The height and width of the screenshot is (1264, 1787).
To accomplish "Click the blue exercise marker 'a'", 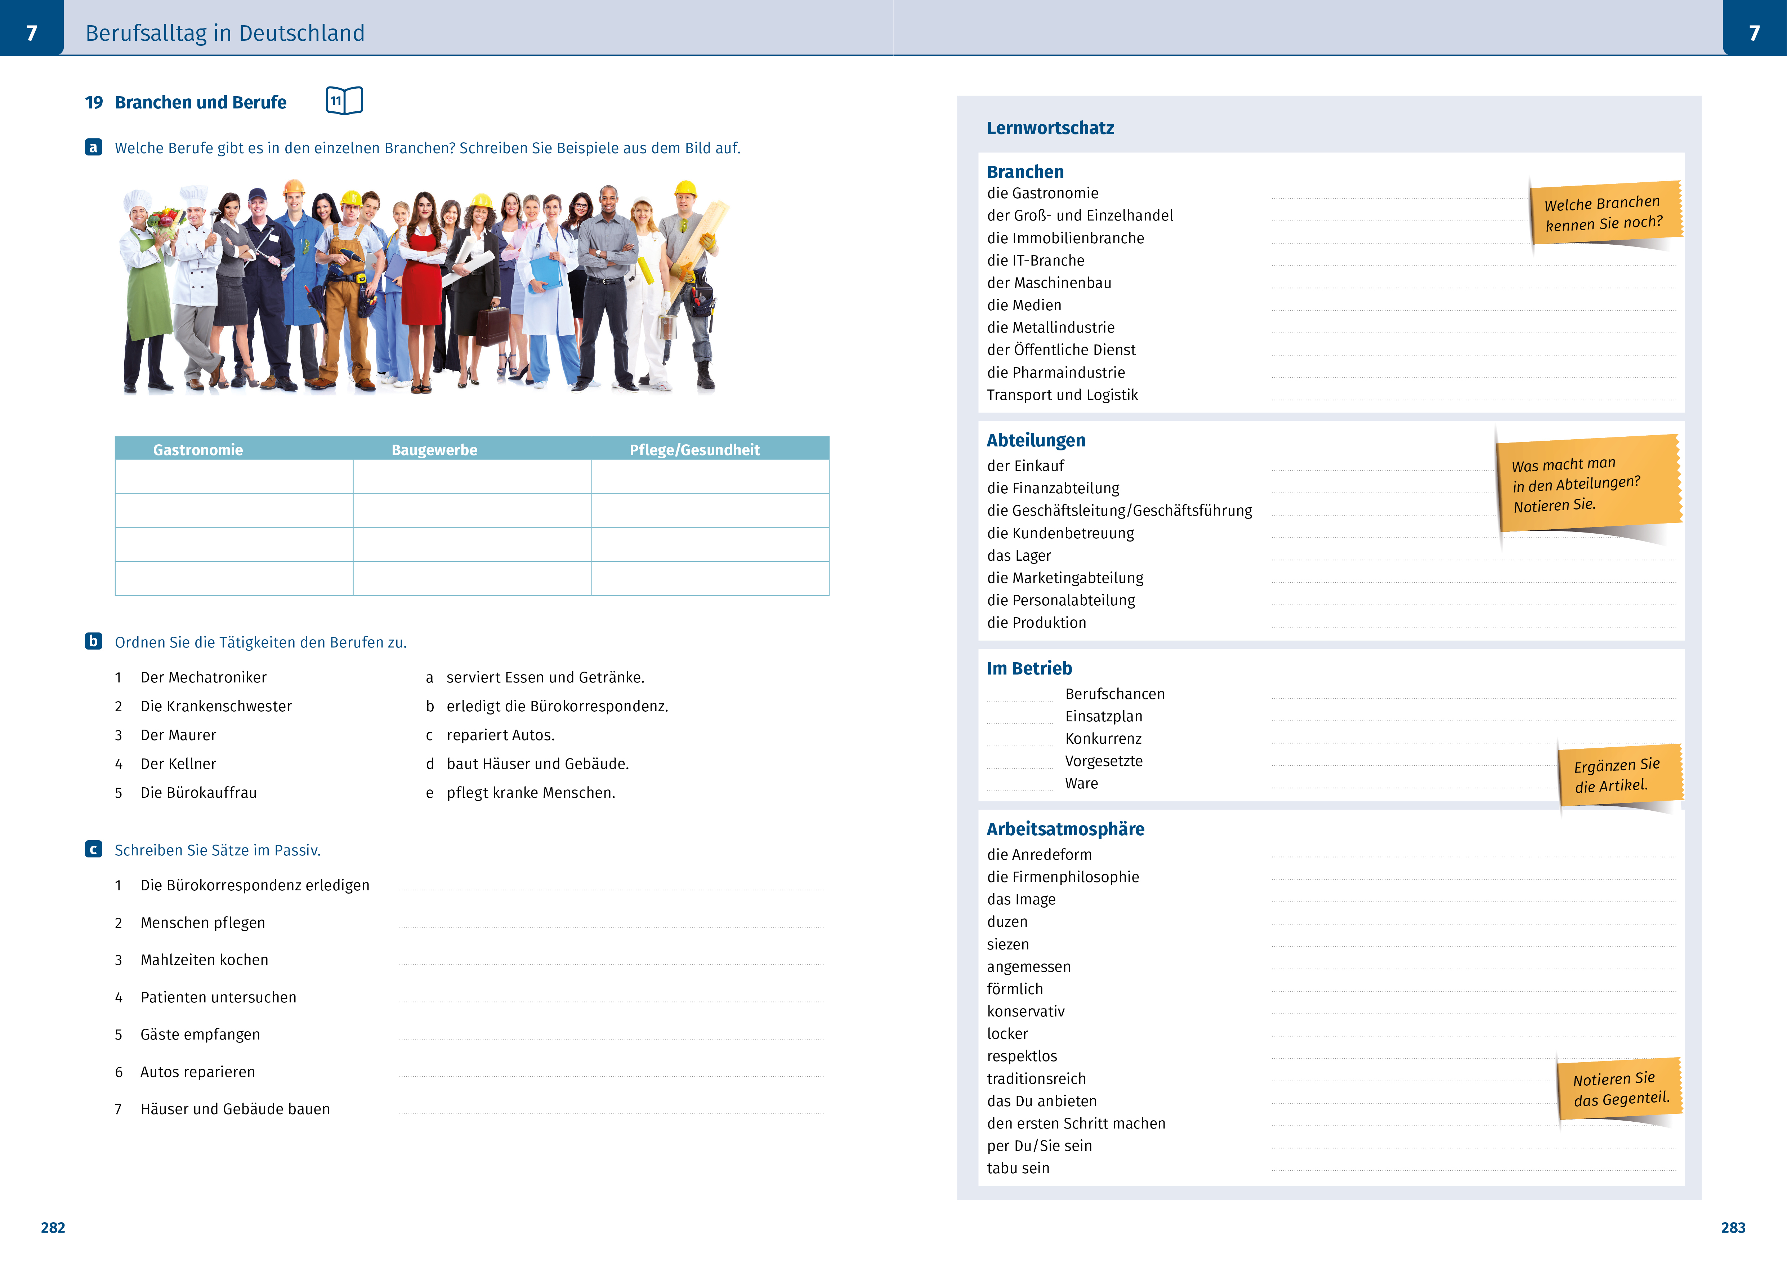I will (x=93, y=147).
